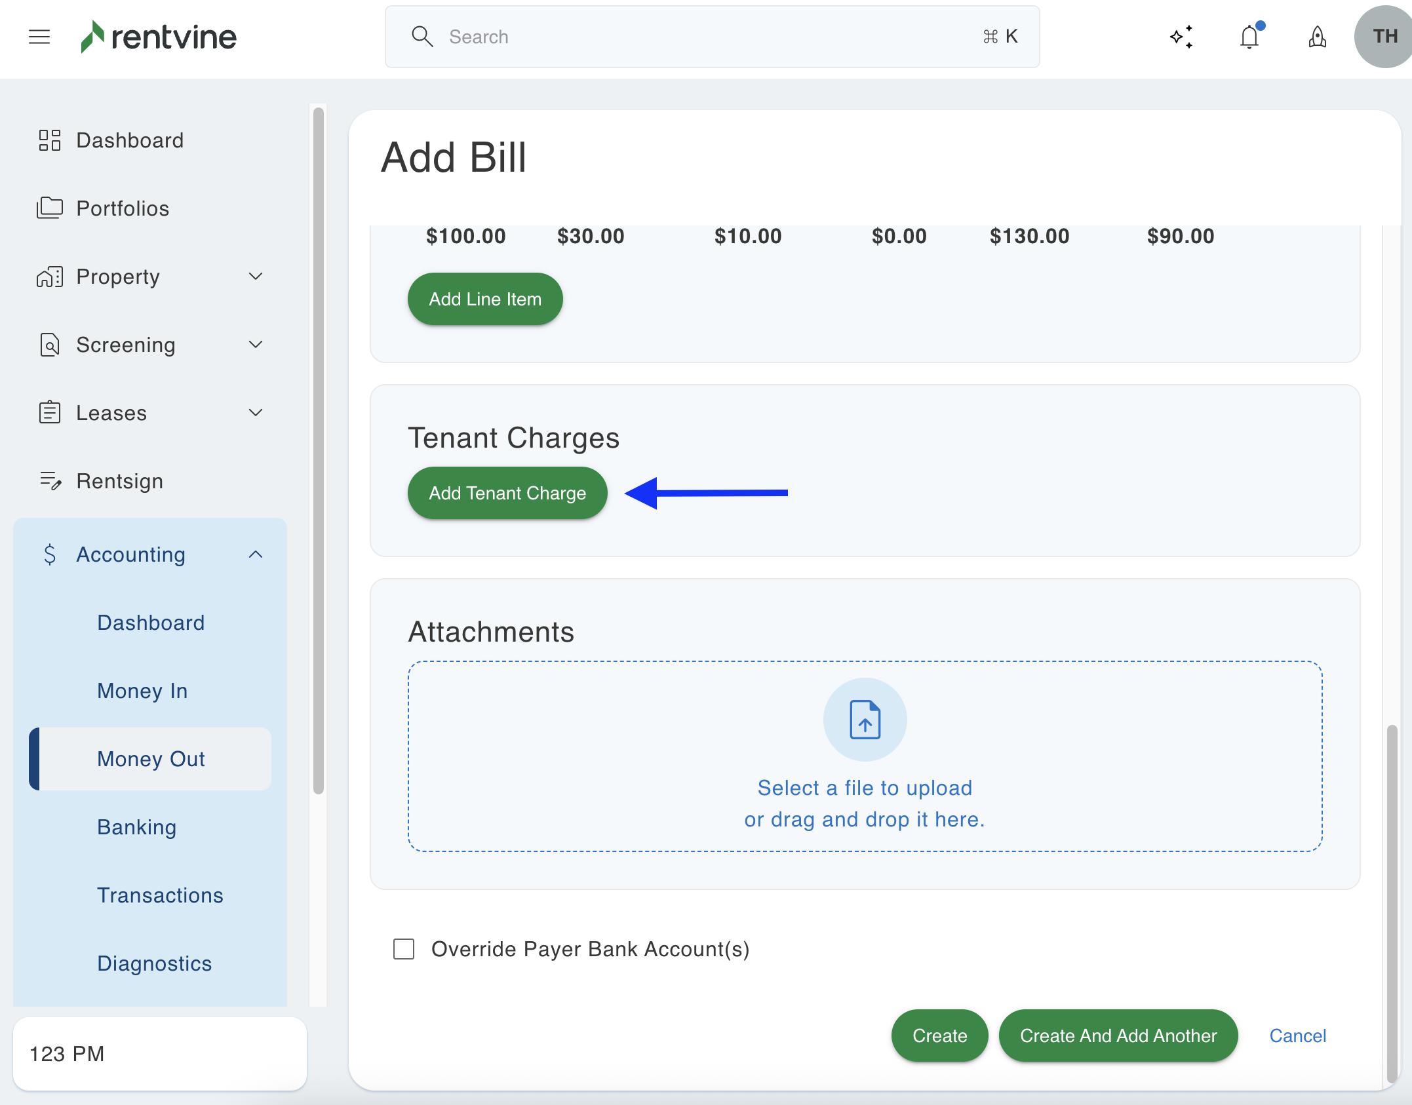Open the TH user avatar menu
1412x1105 pixels.
(x=1383, y=37)
